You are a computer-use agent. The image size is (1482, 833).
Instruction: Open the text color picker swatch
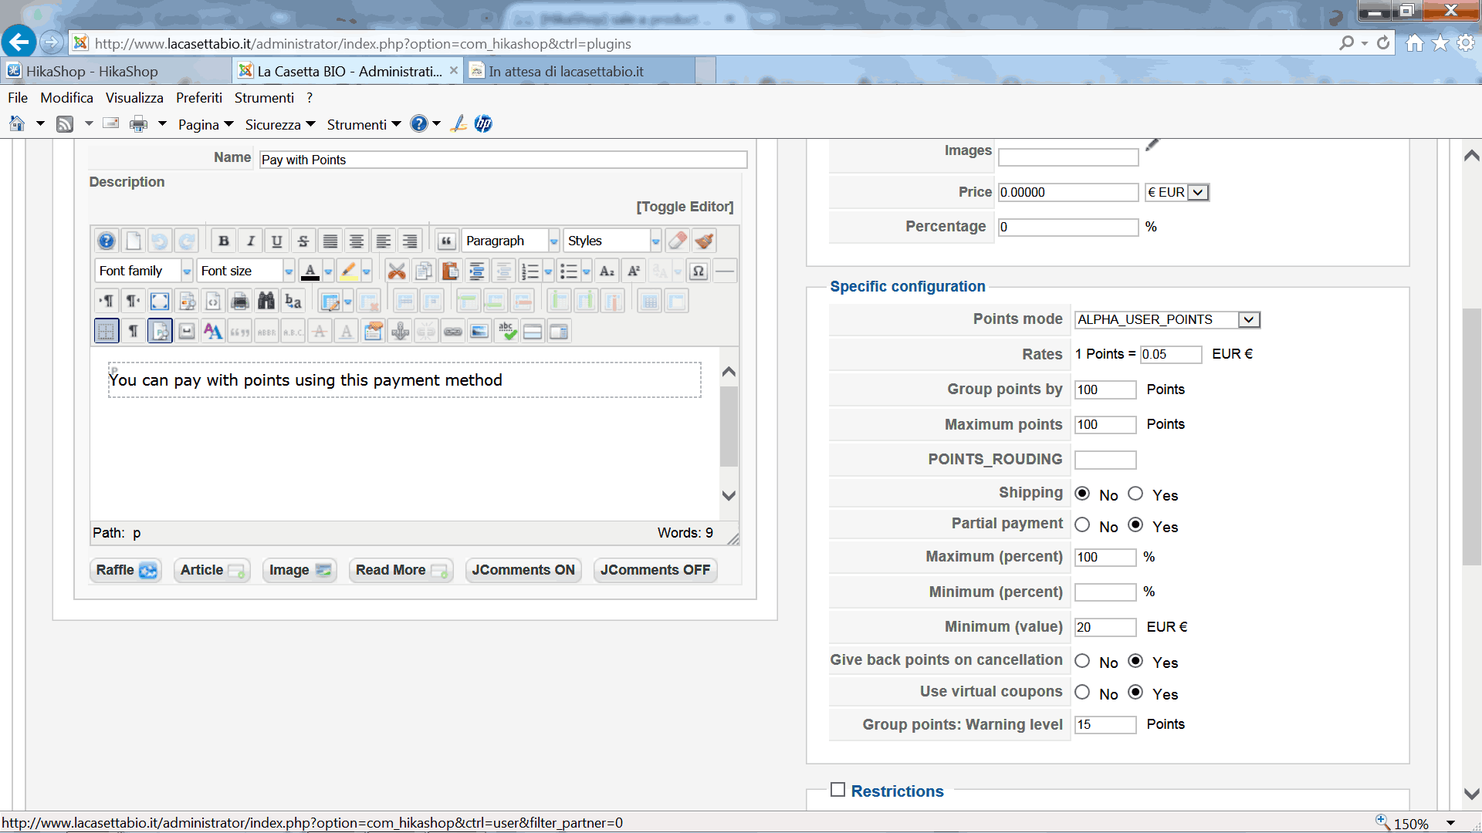[x=310, y=271]
